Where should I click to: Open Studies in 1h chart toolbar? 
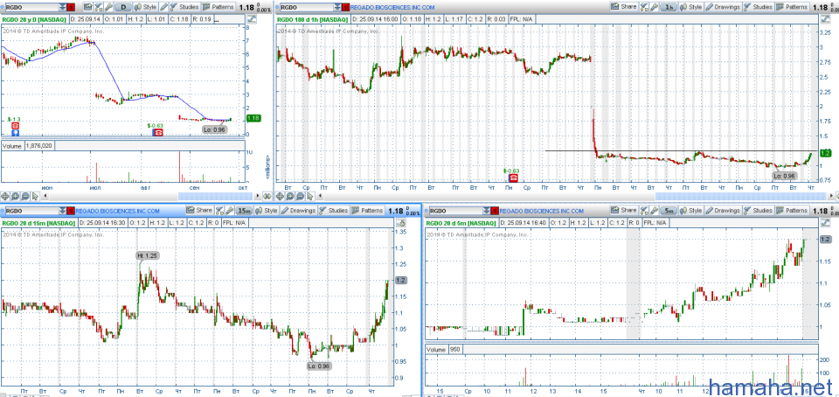coord(759,7)
